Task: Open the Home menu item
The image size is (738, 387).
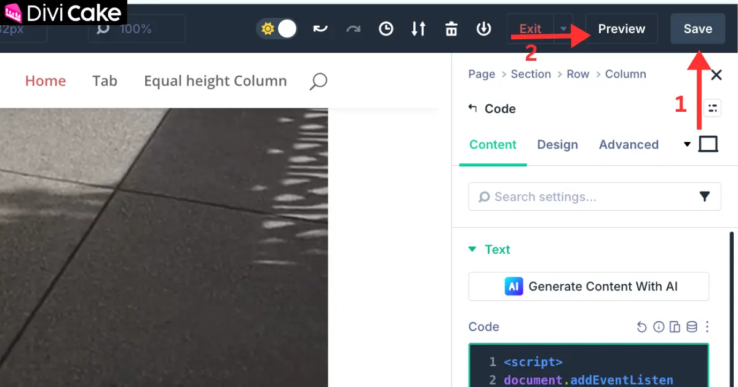Action: pos(46,81)
